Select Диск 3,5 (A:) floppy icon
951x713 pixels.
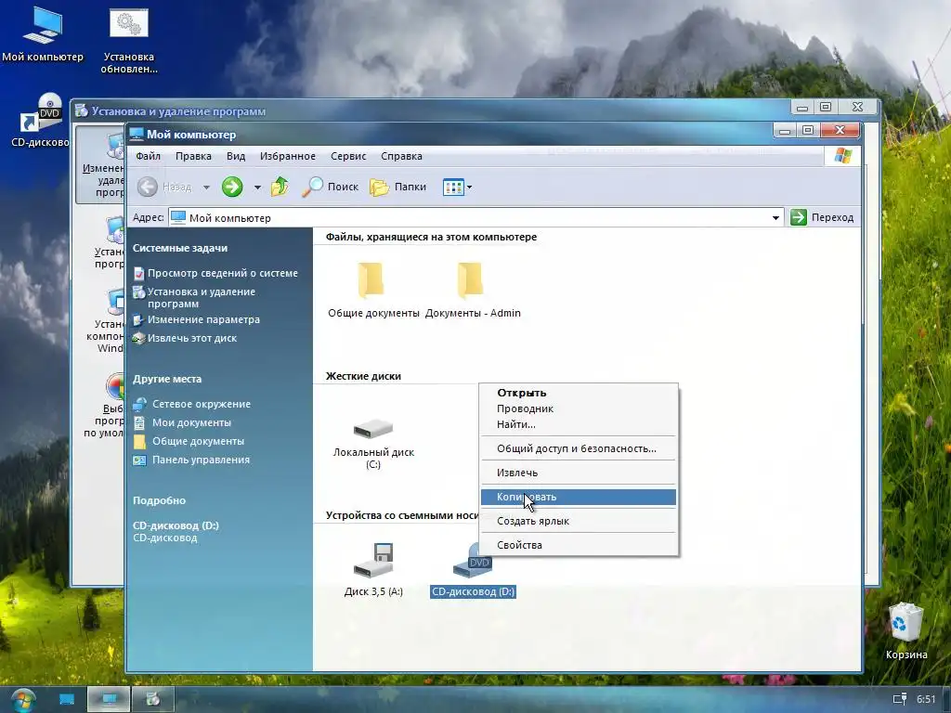[x=374, y=560]
